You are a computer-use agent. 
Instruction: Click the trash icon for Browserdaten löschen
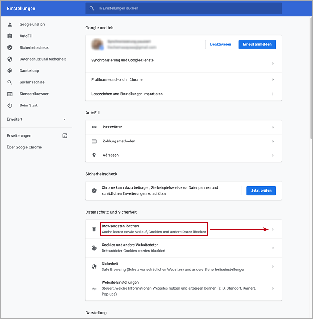pyautogui.click(x=94, y=229)
